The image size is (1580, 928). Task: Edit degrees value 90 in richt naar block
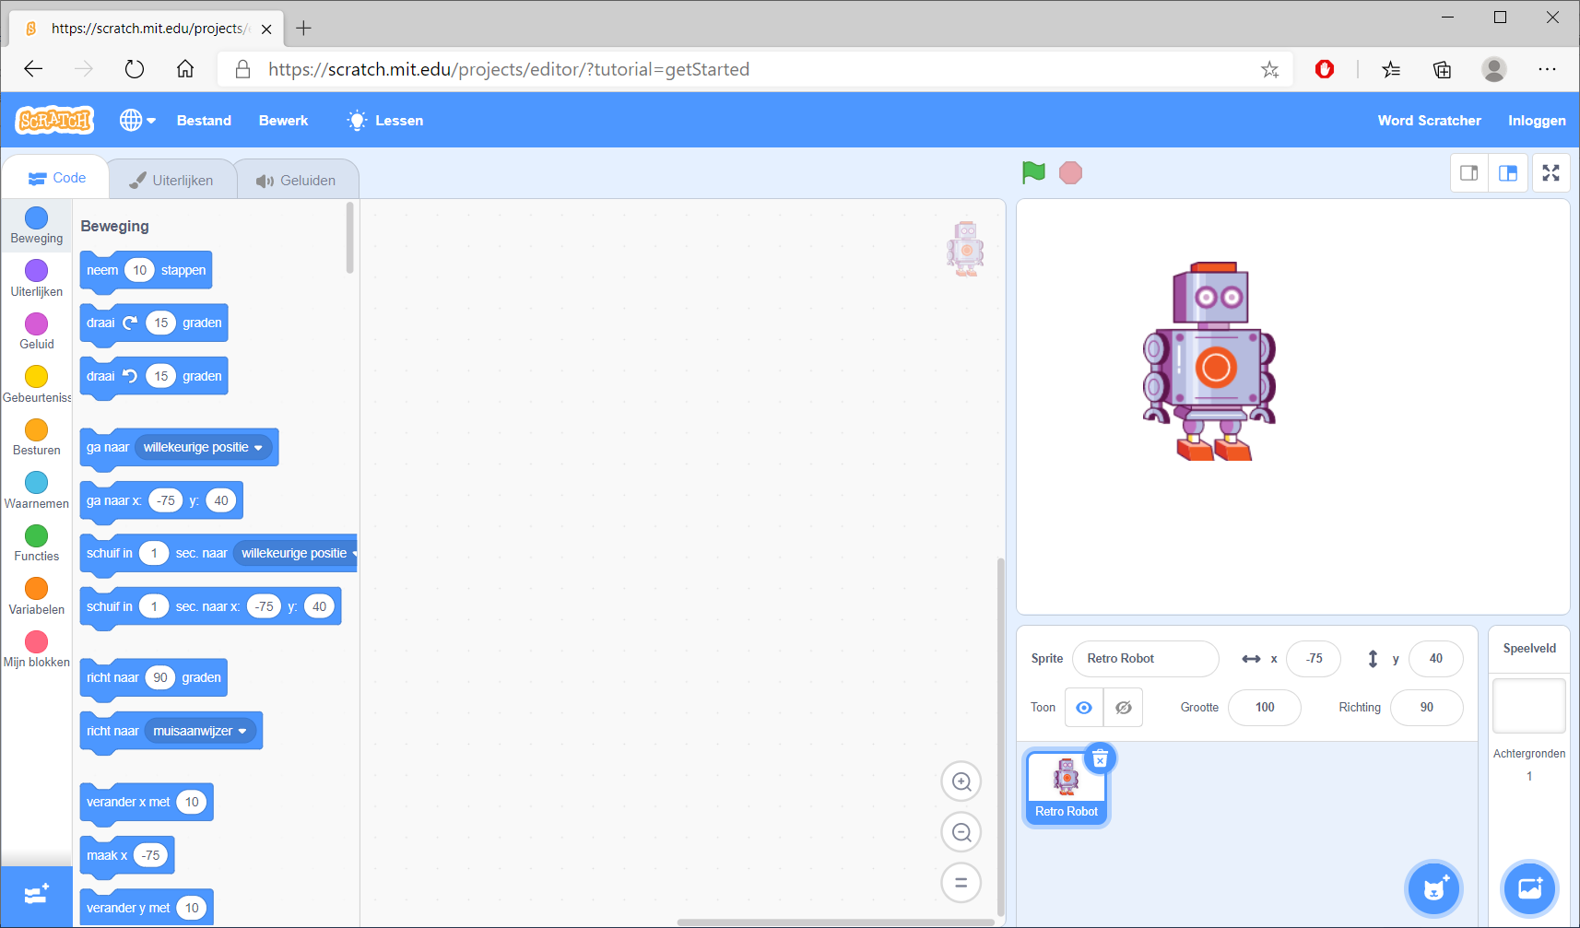(160, 677)
